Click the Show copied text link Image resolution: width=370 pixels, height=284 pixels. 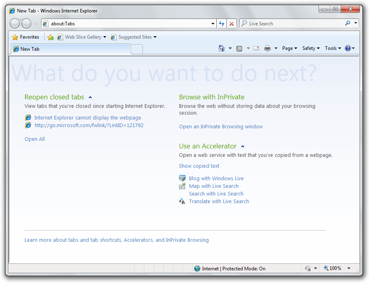click(x=199, y=166)
